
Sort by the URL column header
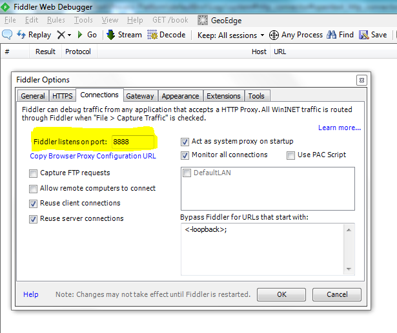[x=334, y=52]
